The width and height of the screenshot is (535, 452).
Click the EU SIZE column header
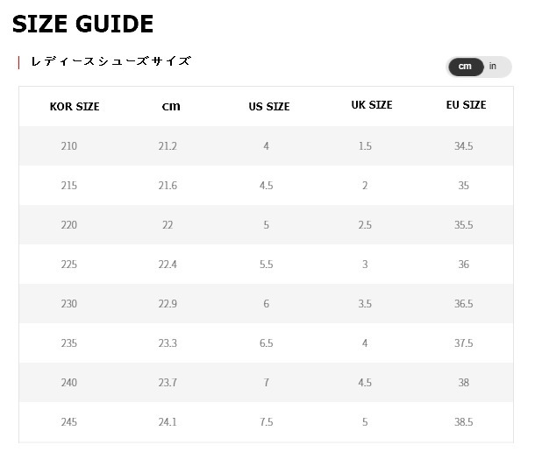click(467, 104)
